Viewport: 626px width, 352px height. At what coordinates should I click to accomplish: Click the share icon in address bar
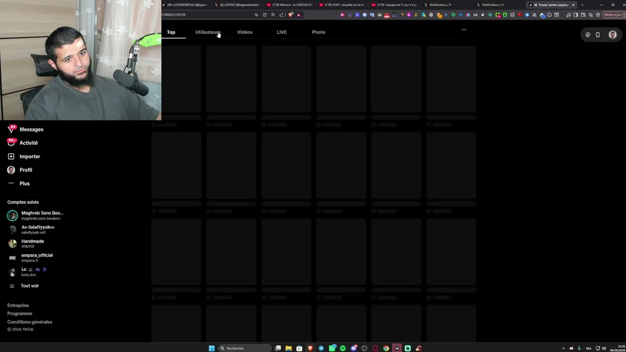click(281, 15)
